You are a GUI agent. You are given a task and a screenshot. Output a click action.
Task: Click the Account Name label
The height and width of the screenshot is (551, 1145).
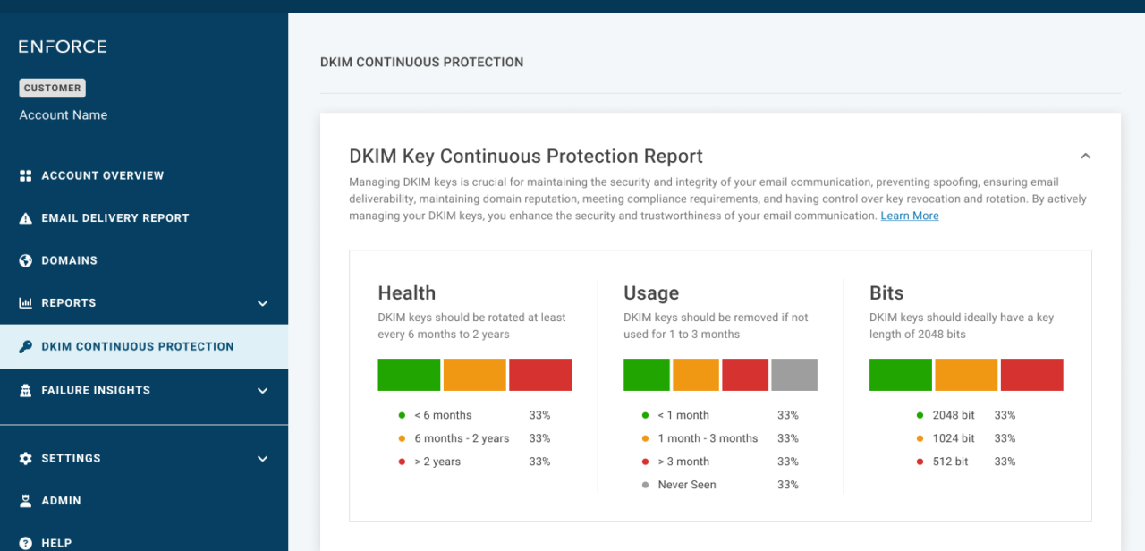pos(63,114)
